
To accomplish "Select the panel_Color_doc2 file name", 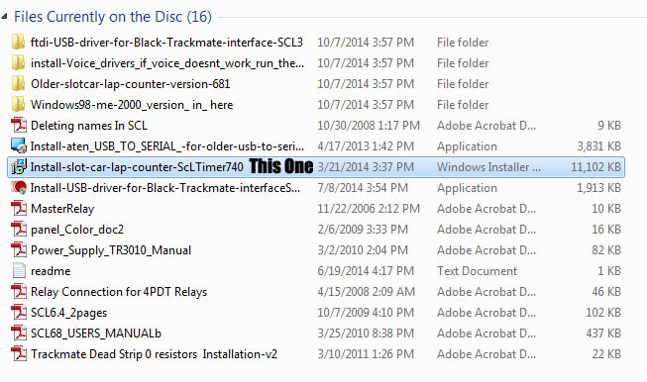I will [77, 230].
